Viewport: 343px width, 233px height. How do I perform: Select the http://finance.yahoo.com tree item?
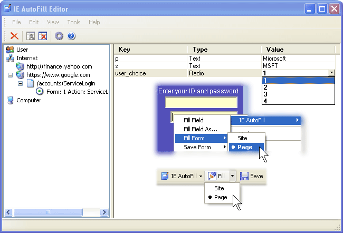[x=59, y=66]
